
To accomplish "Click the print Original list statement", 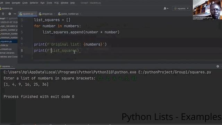I will click(x=70, y=44).
